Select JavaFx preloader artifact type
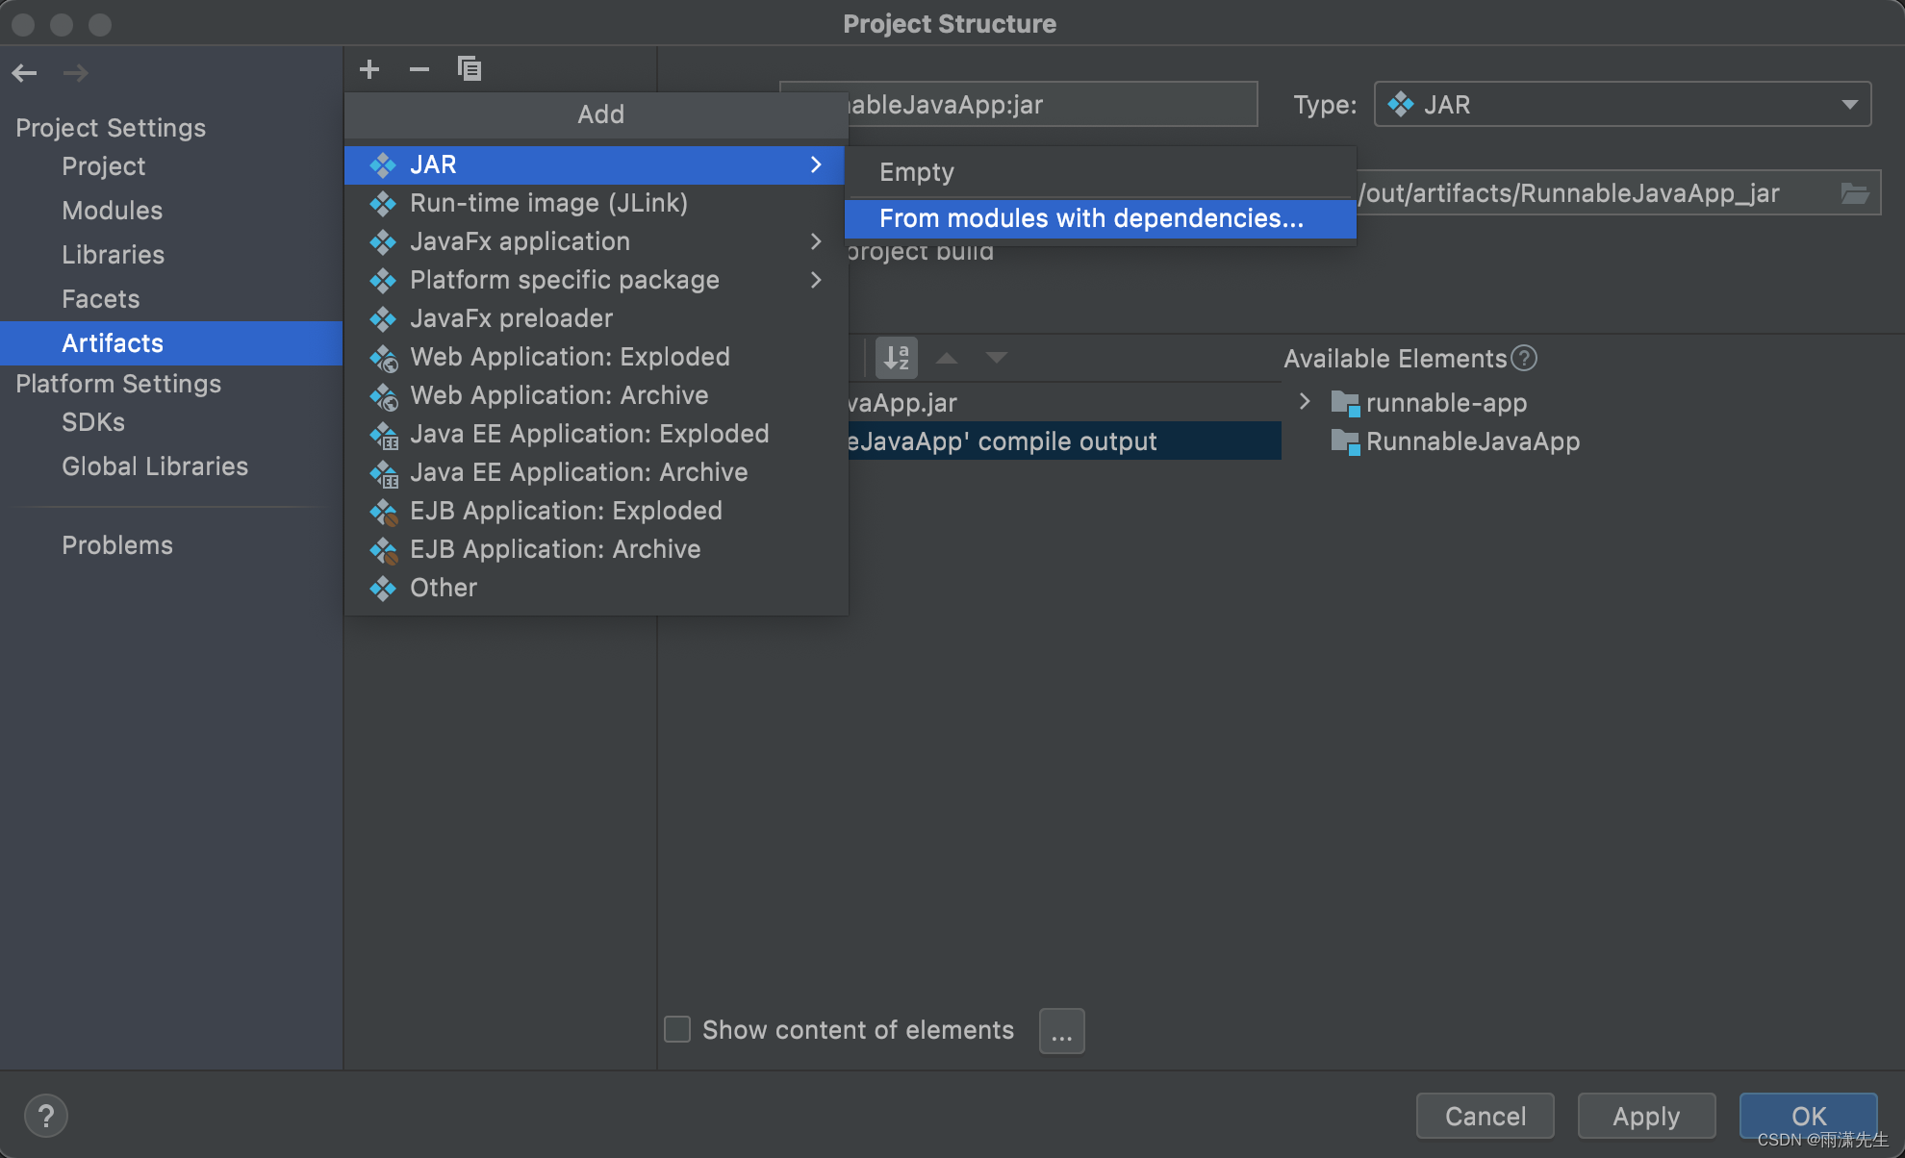 [x=595, y=318]
